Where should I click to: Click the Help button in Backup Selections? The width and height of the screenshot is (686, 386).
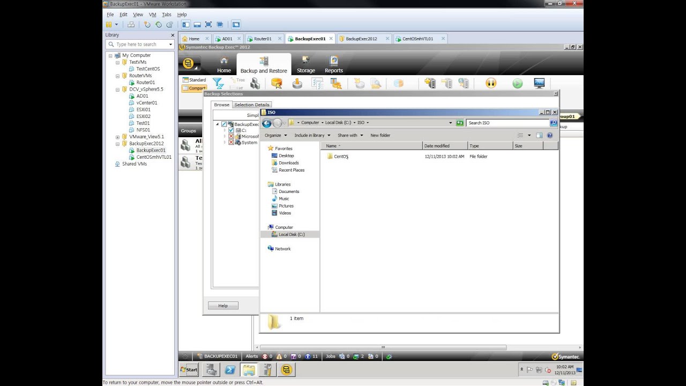[x=223, y=306]
